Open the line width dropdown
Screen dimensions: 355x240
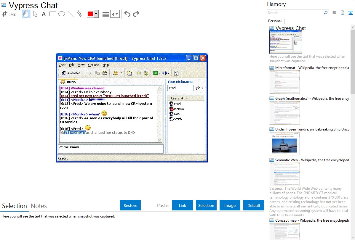115,14
